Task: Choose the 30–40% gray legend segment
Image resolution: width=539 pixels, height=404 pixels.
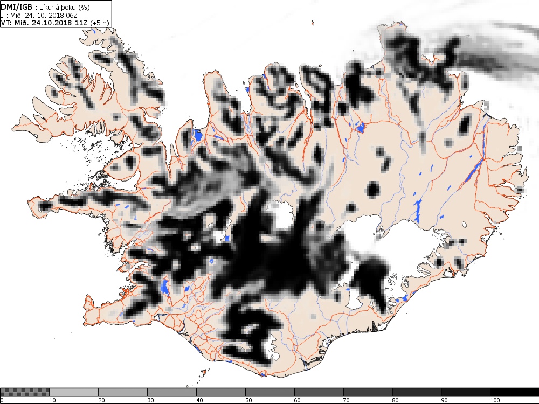Action: 172,392
